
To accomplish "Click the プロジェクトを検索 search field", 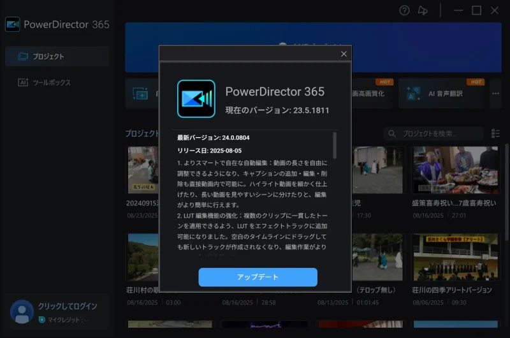I will coord(433,134).
